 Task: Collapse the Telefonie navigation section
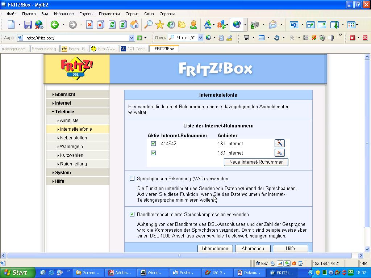click(x=78, y=111)
